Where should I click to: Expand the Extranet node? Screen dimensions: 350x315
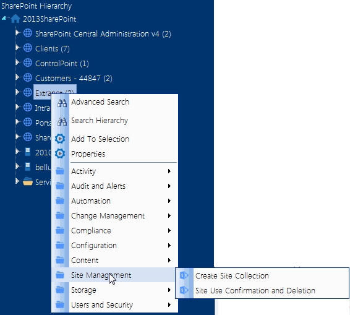pyautogui.click(x=17, y=92)
